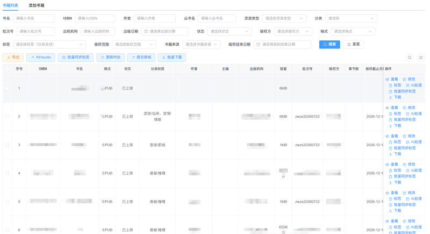Switch to the 添加书籍 tab
The width and height of the screenshot is (430, 234).
pyautogui.click(x=37, y=5)
